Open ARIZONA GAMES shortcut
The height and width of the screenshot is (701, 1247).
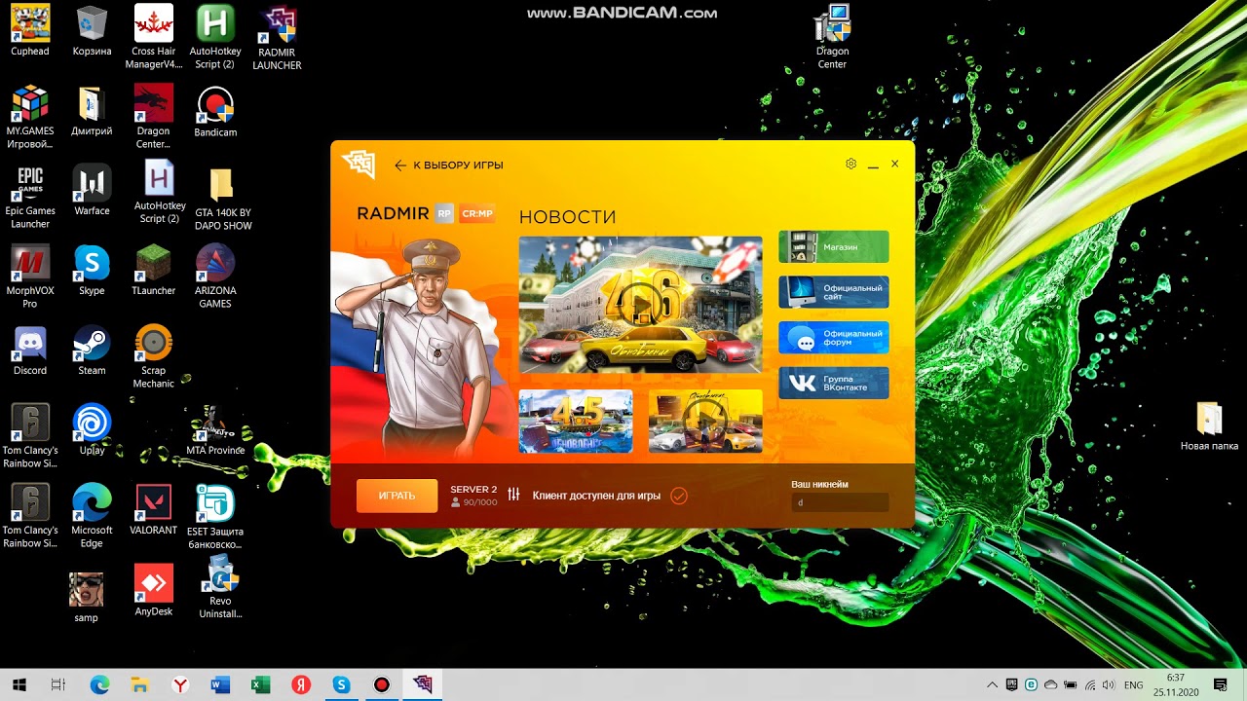215,277
